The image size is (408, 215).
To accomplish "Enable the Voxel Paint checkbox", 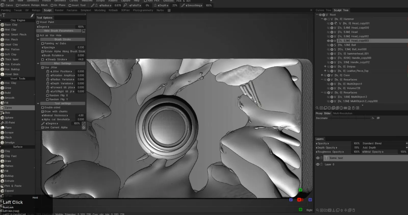I will (38, 22).
